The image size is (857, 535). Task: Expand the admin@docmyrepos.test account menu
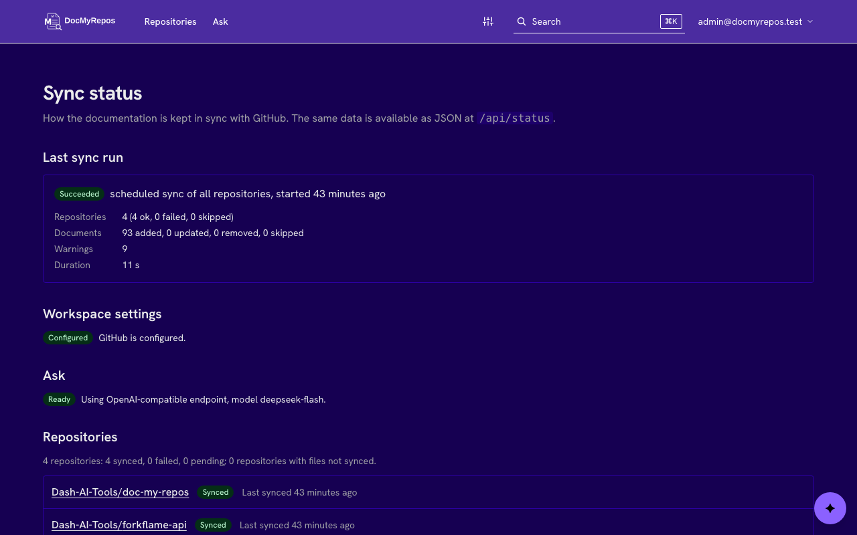click(x=755, y=21)
